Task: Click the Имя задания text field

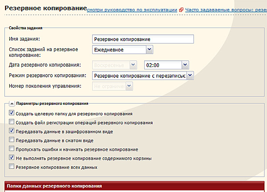Action: coord(143,39)
